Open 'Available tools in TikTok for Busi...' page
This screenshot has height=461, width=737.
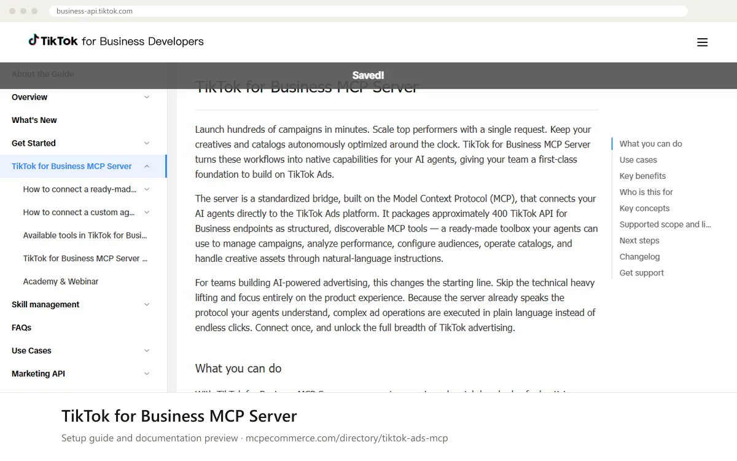(x=85, y=235)
